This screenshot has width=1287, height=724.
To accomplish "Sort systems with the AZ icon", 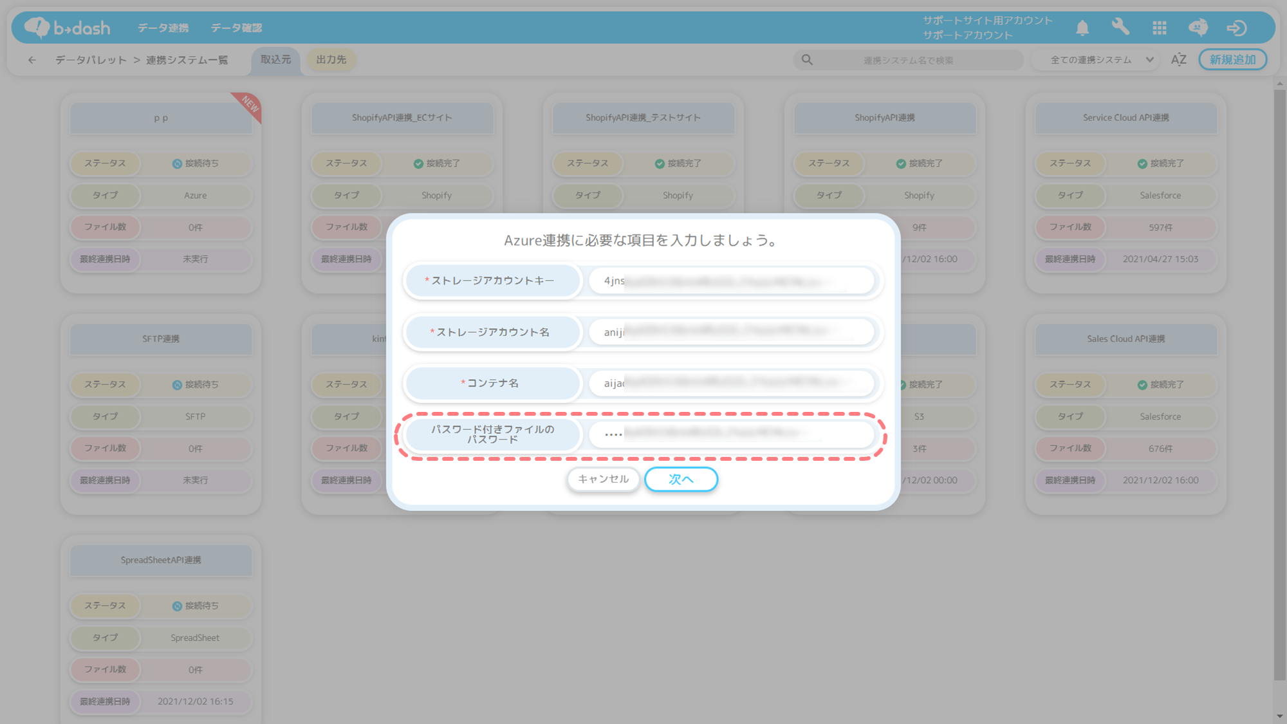I will [1178, 60].
